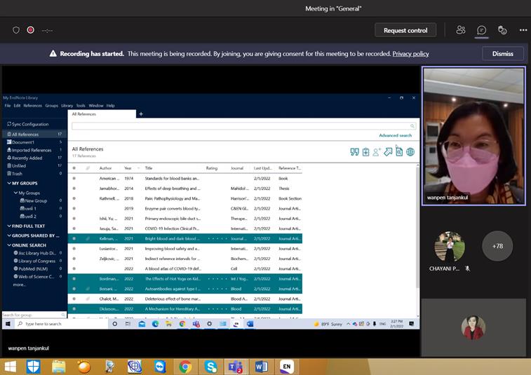Toggle read status dot for Zeljkovic row
The width and height of the screenshot is (531, 375).
tap(74, 259)
